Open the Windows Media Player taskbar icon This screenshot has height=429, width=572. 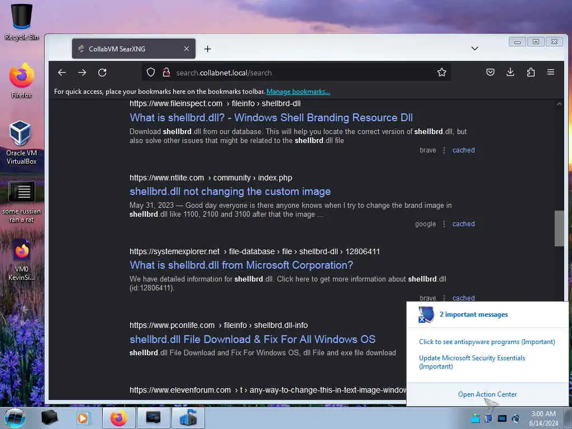(83, 418)
